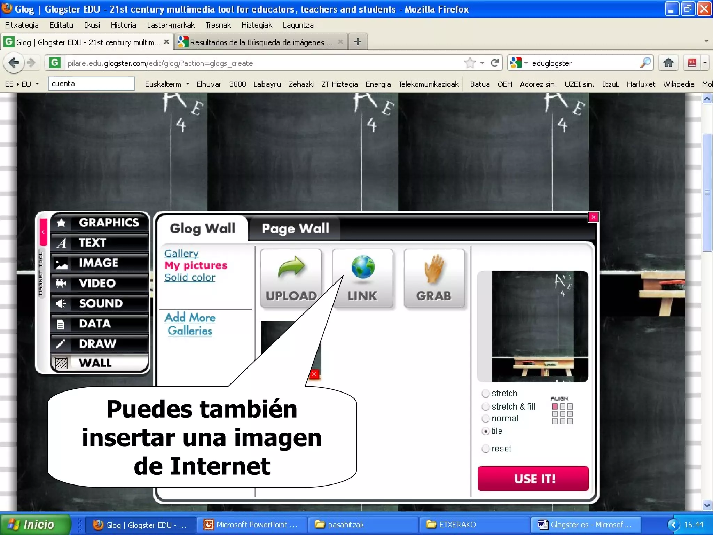Bookmark page with star icon
The height and width of the screenshot is (535, 713).
[470, 63]
